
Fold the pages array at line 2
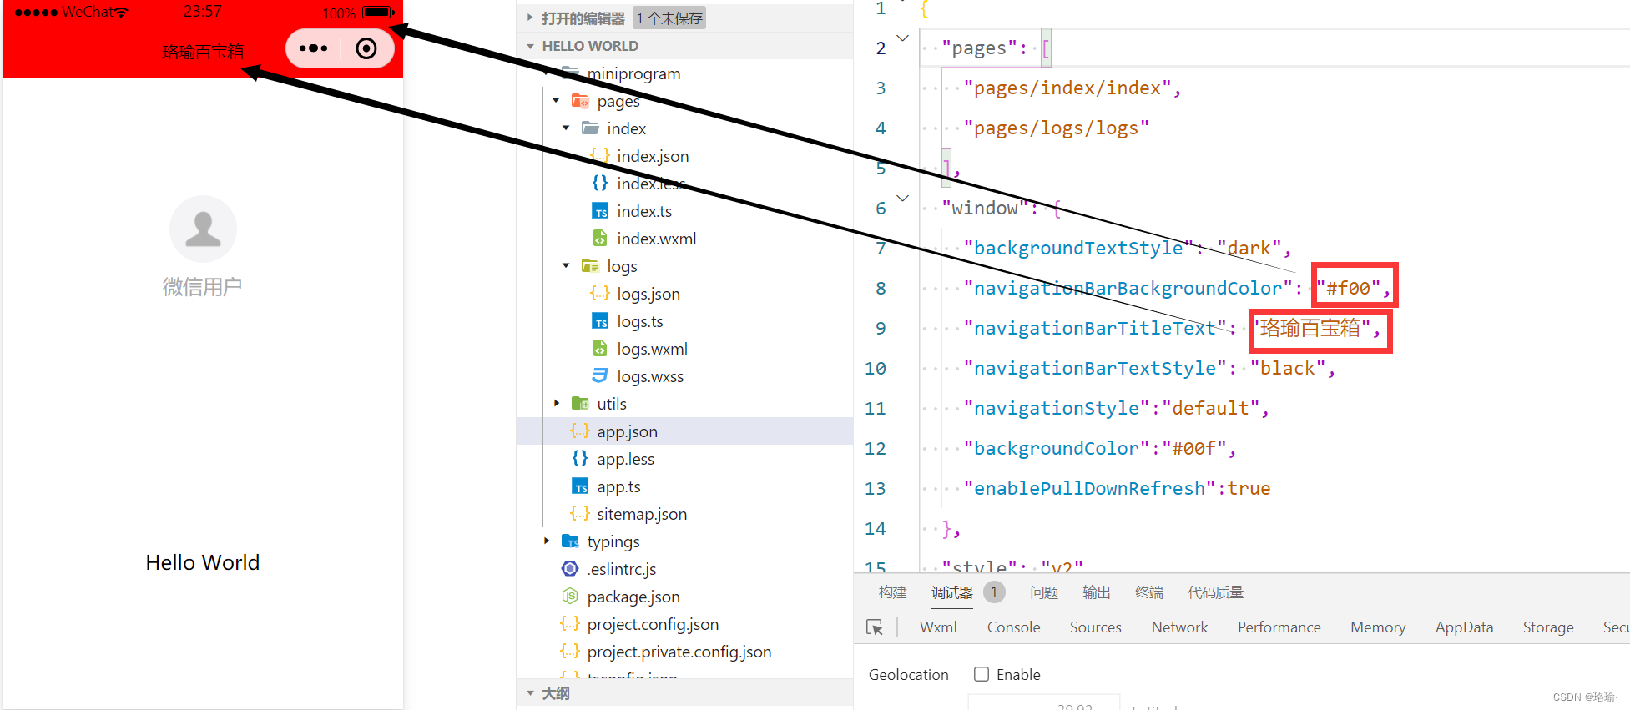pyautogui.click(x=902, y=38)
